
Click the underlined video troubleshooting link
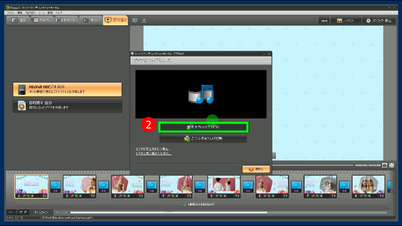click(x=153, y=153)
